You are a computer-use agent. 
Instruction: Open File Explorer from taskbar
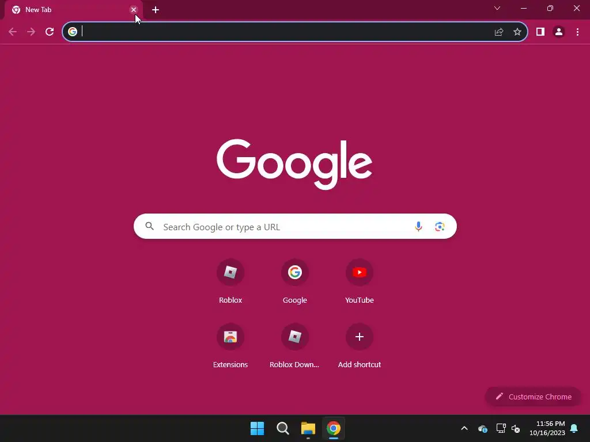[308, 428]
